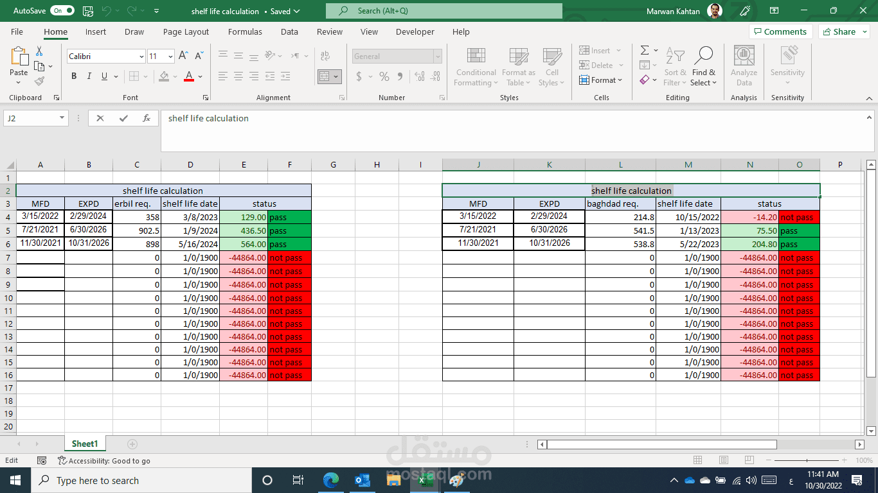Switch to Normal view in status bar
The image size is (878, 493).
698,460
